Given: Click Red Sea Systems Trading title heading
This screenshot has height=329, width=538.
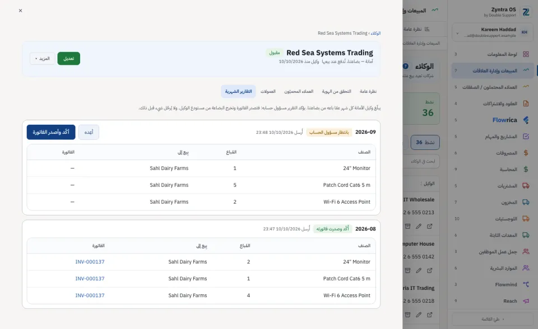Looking at the screenshot, I should (x=330, y=53).
